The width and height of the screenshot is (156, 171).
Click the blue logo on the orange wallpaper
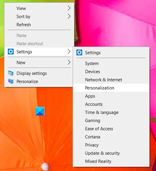point(40,111)
